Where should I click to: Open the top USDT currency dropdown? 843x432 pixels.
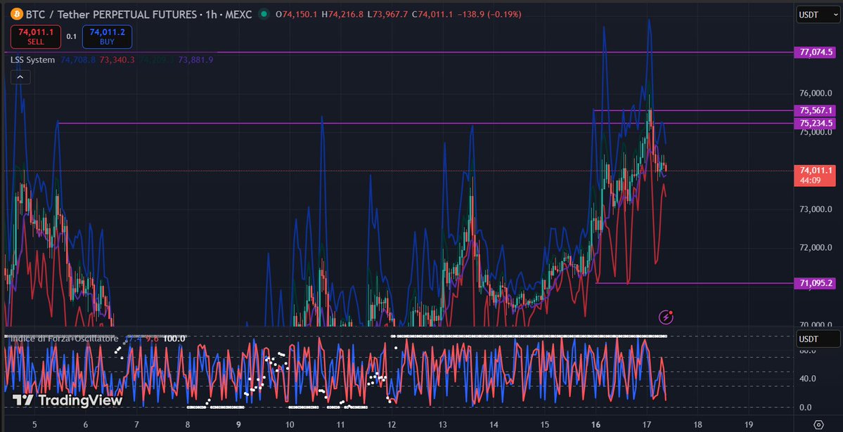coord(817,15)
